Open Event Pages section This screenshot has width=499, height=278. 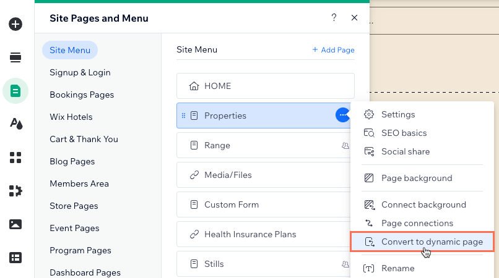pos(74,228)
